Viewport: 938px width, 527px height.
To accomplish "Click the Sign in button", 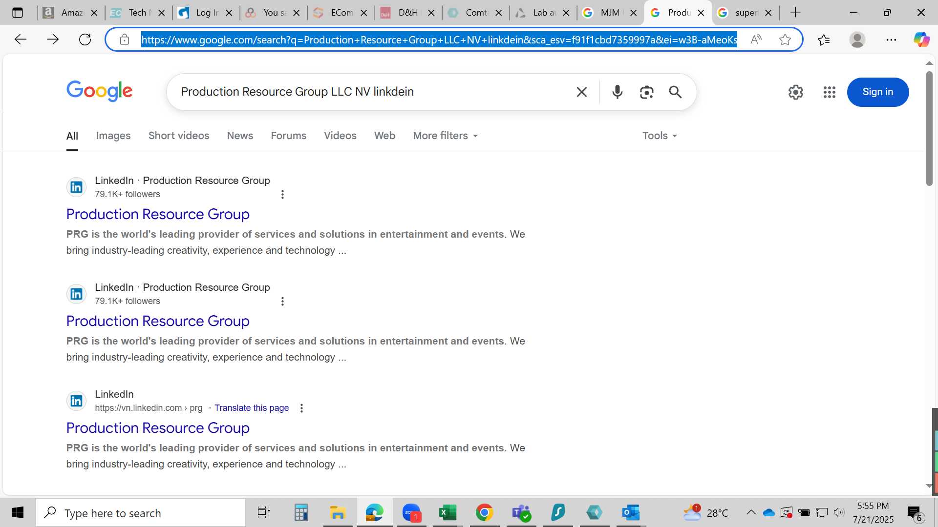I will pos(878,92).
